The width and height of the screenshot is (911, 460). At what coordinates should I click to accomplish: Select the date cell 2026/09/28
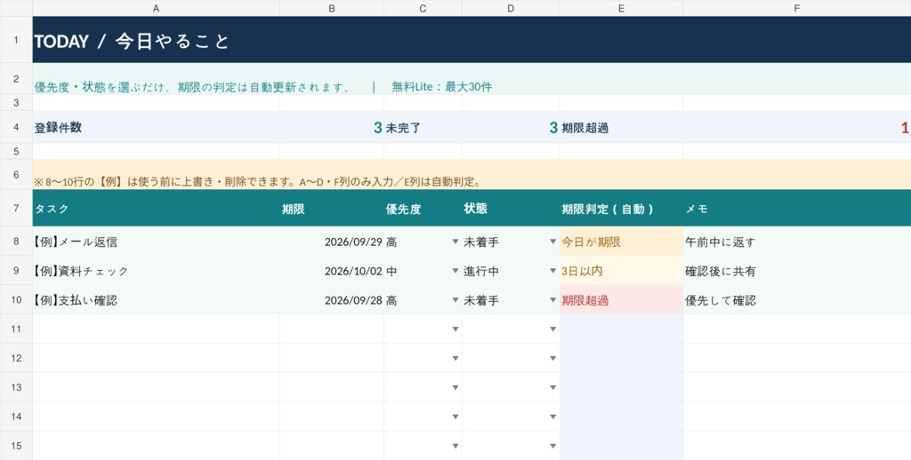(332, 300)
